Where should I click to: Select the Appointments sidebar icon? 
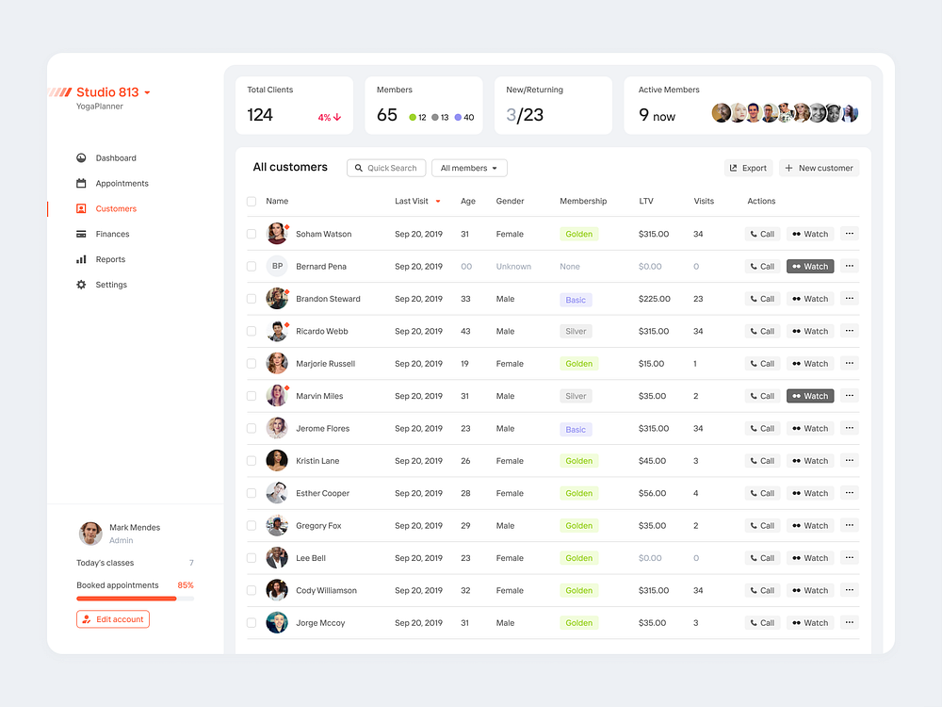[x=81, y=183]
